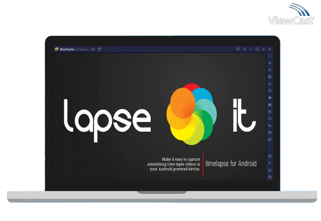The image size is (321, 221).
Task: Click the 'Make it easy to capture' tagline
Action: coord(181,159)
